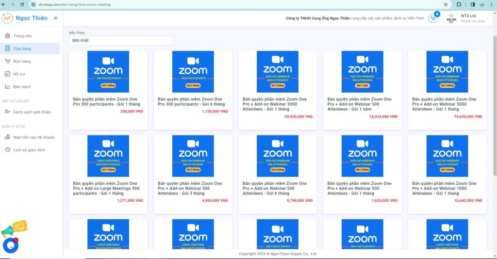Open browser extensions puzzle icon
The width and height of the screenshot is (497, 259).
point(459,4)
